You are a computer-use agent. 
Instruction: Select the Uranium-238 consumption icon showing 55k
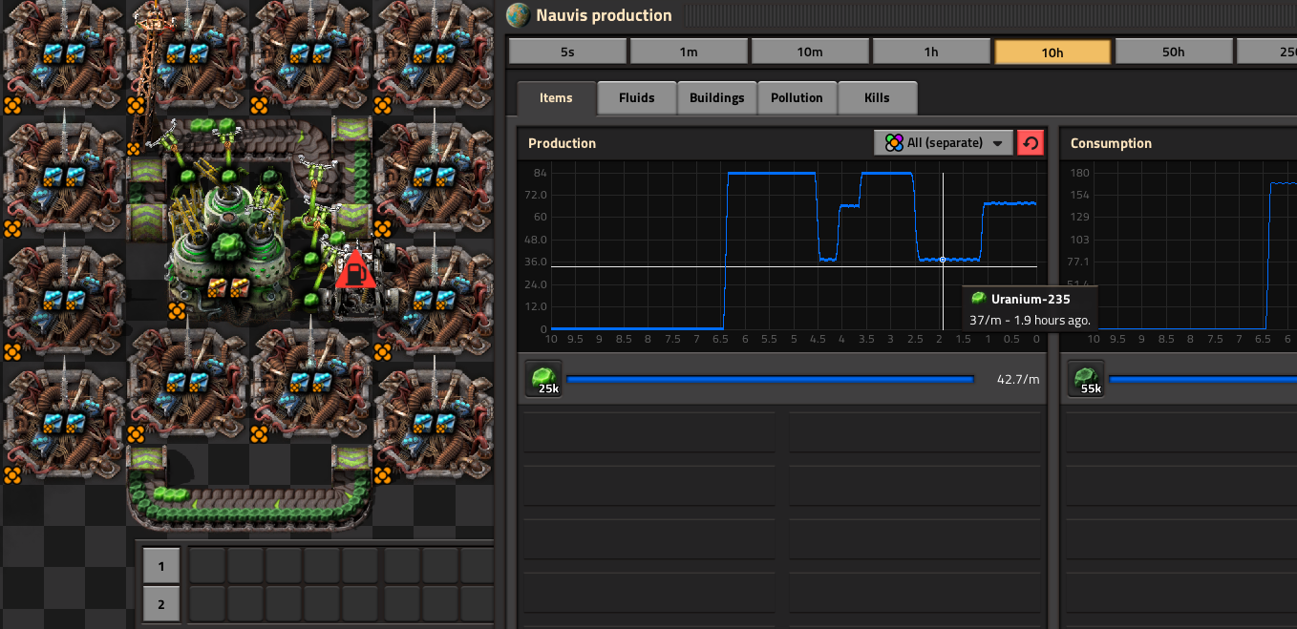1086,379
